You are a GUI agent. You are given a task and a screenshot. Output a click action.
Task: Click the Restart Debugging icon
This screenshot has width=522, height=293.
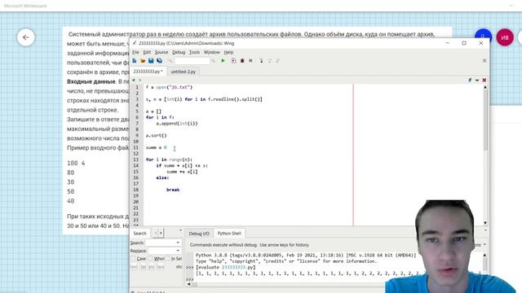pos(233,61)
